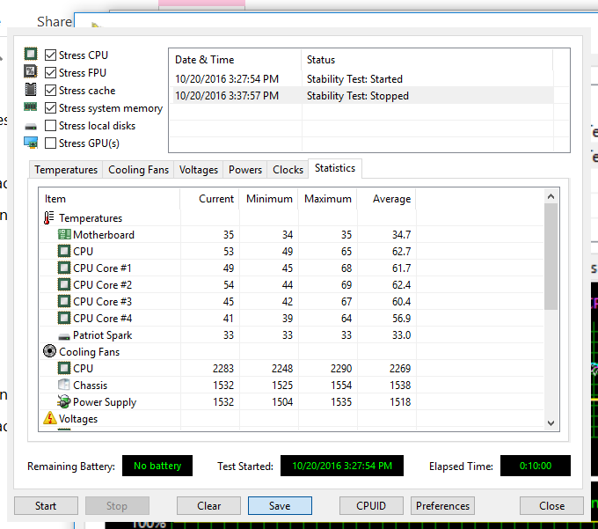Click the Patriot Spark drive icon
This screenshot has height=529, width=598.
(x=64, y=336)
